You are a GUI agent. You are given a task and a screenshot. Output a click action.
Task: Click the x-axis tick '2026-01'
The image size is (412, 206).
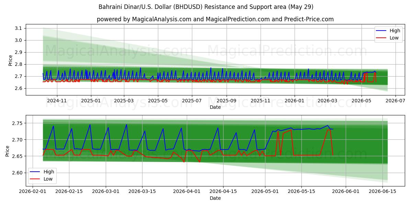295,101
